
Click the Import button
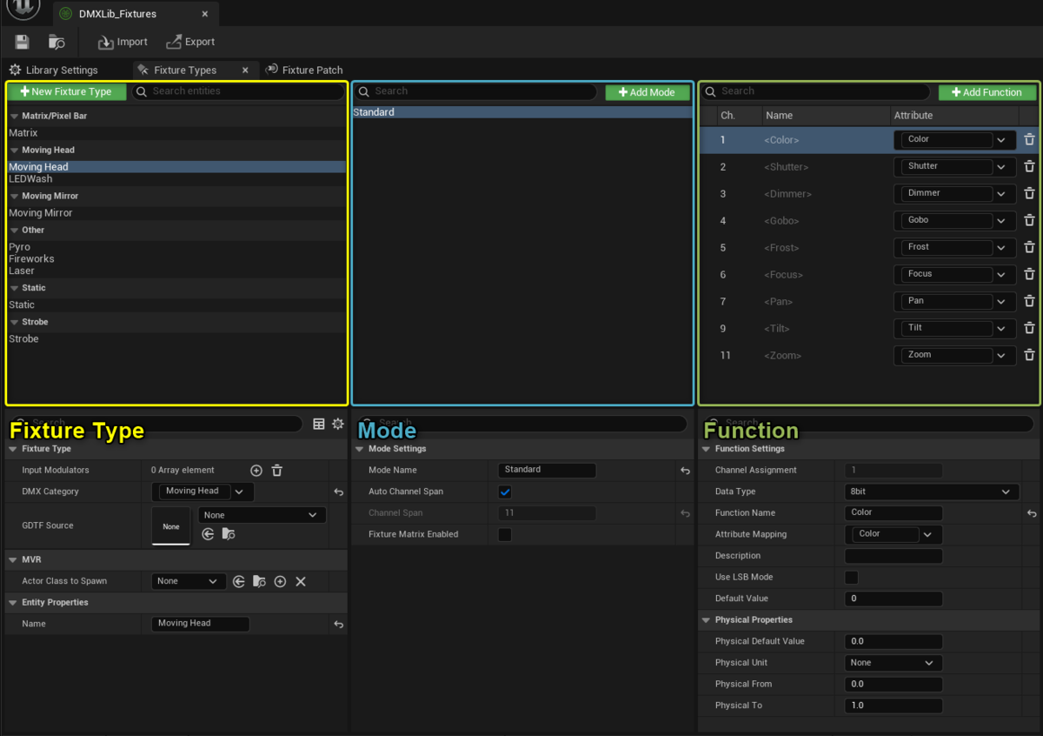[x=123, y=42]
